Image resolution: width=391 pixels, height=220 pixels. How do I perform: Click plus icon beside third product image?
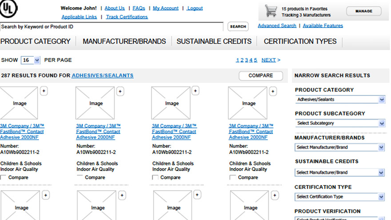coord(195,91)
